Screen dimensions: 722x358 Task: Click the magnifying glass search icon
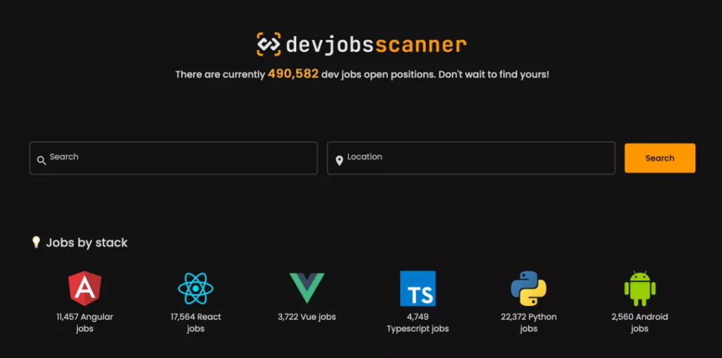tap(42, 161)
